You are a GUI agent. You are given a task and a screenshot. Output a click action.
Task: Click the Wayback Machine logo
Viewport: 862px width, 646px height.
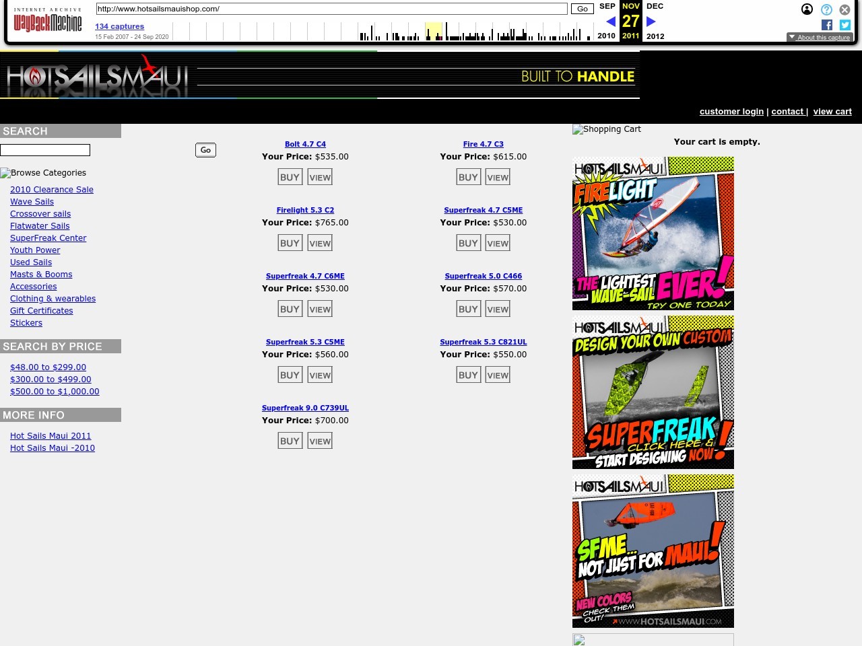pos(47,22)
